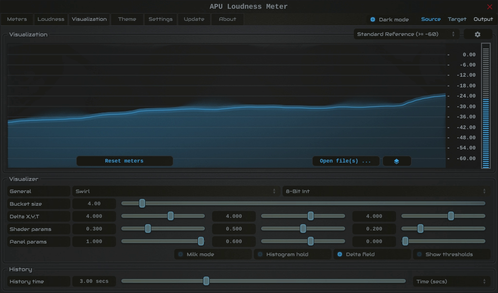Click the -24.00 scale label
Image resolution: width=498 pixels, height=293 pixels.
[x=466, y=96]
